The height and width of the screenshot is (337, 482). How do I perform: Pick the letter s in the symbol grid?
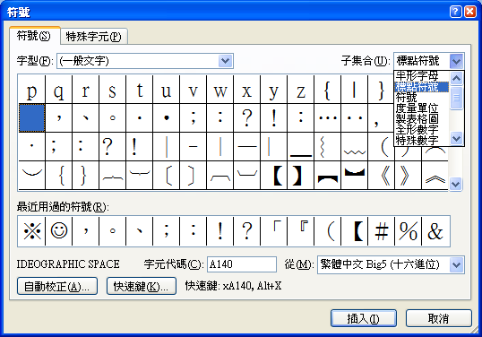112,90
